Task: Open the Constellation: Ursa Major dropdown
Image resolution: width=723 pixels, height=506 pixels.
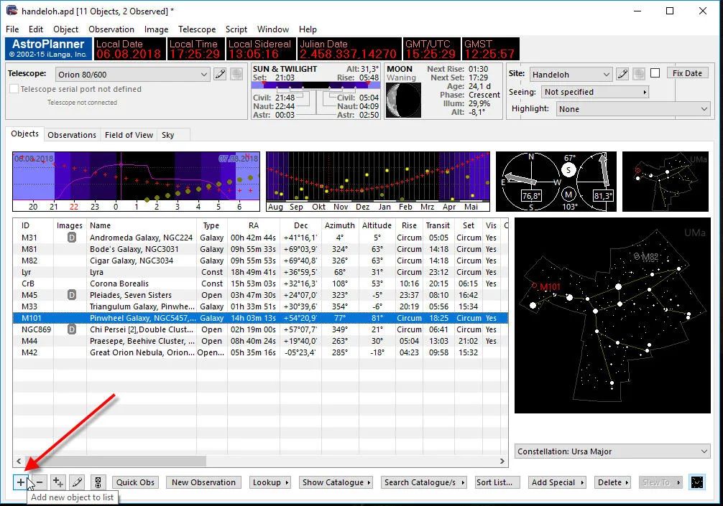Action: pyautogui.click(x=612, y=451)
